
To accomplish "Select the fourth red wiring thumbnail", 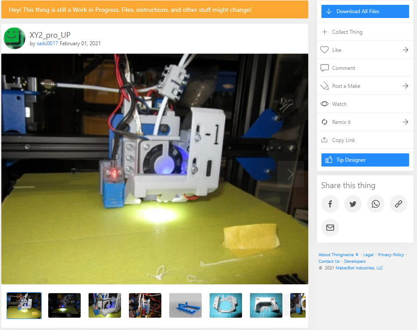I will tap(145, 305).
